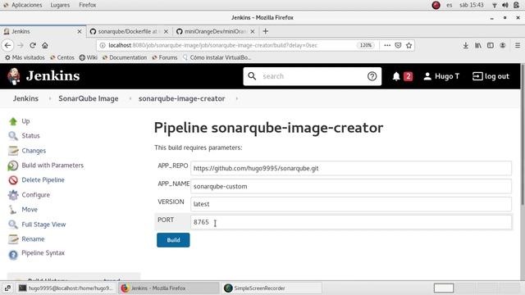Click Pipeline Syntax help icon
Screen dimensions: 525x295
tap(13, 255)
